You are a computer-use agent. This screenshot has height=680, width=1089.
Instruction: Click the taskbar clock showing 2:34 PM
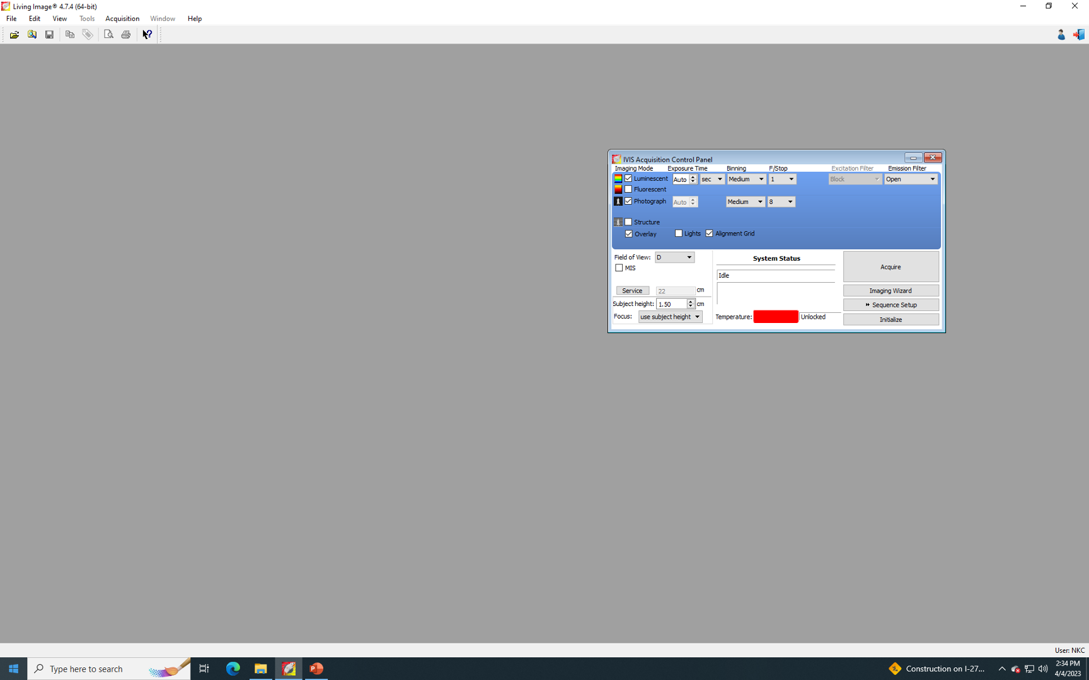(1068, 669)
